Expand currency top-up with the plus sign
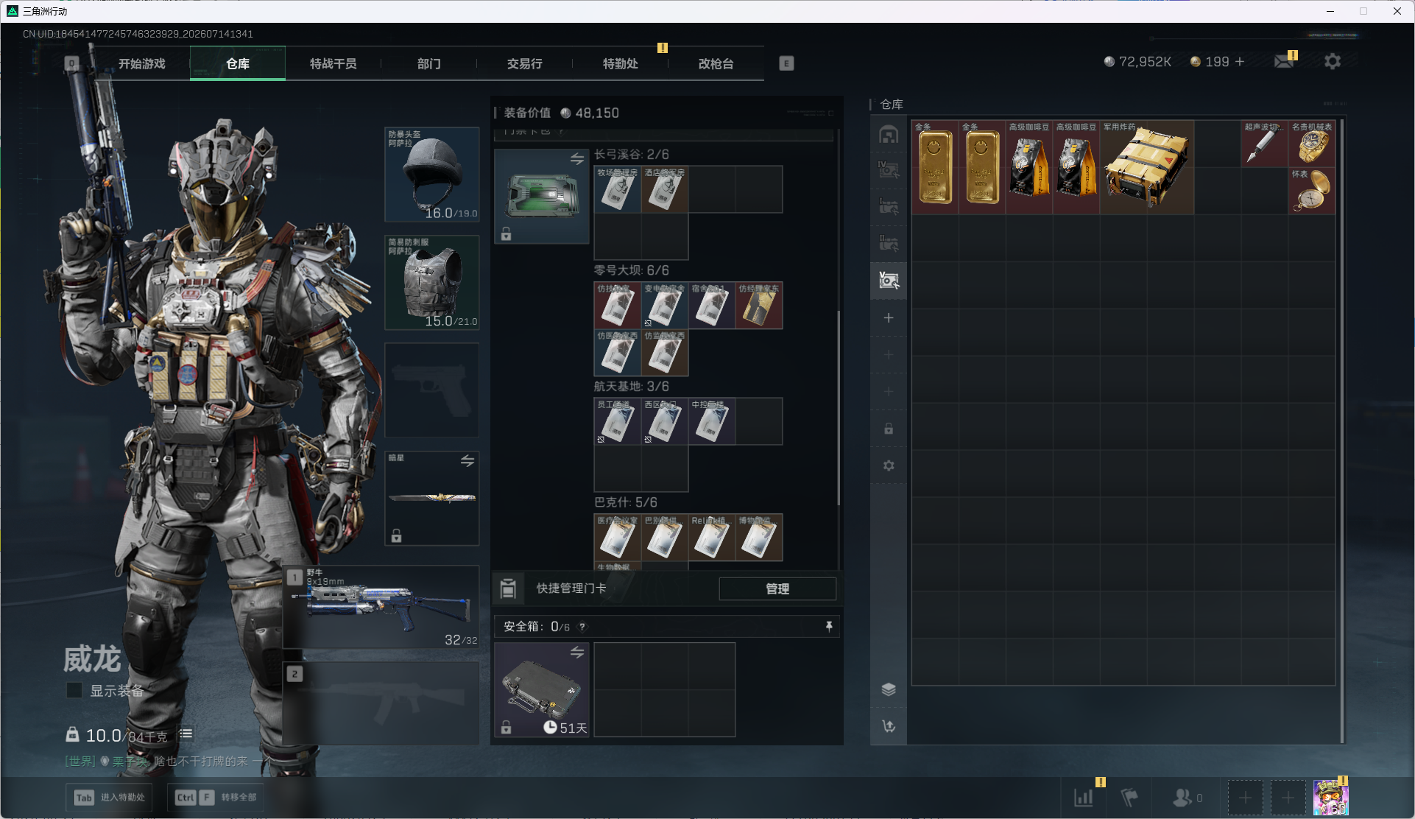This screenshot has width=1415, height=819. pyautogui.click(x=1240, y=61)
